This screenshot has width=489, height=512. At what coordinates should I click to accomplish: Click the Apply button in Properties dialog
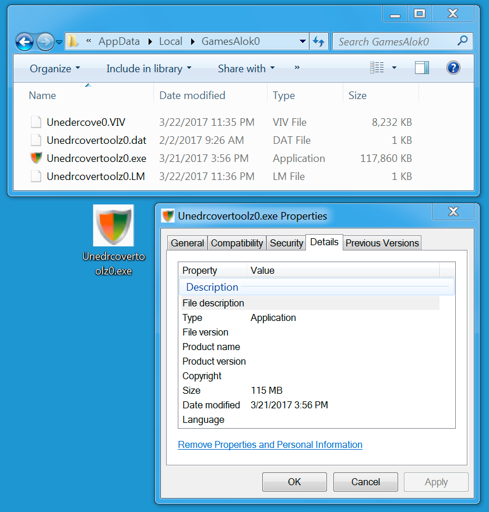pyautogui.click(x=436, y=482)
